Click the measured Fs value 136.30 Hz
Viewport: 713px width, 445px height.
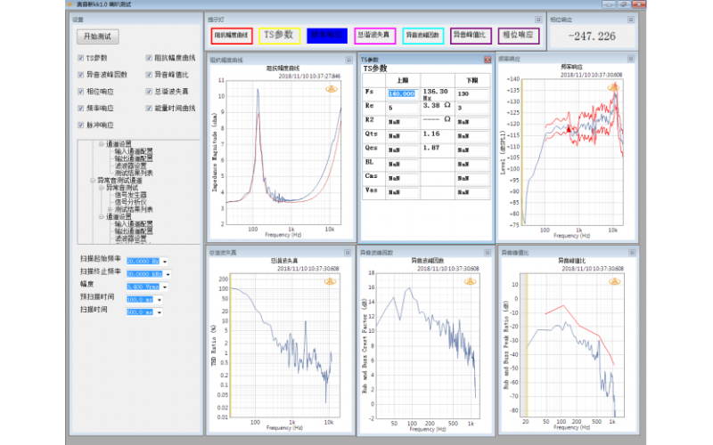(x=436, y=94)
